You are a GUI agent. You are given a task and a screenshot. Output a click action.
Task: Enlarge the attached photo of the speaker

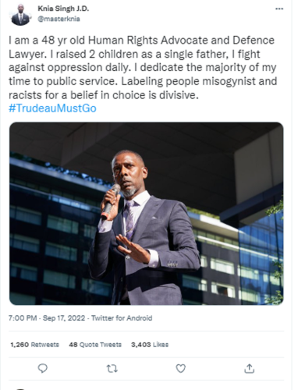click(x=147, y=214)
